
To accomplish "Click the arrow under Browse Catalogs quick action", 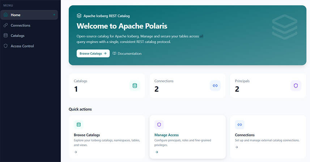I will [x=76, y=152].
